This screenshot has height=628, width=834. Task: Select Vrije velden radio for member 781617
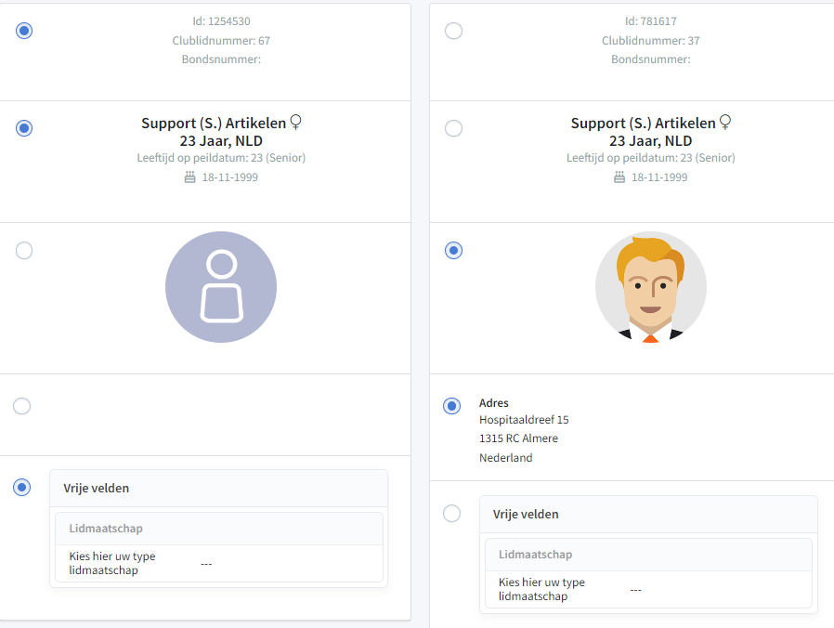[x=451, y=514]
